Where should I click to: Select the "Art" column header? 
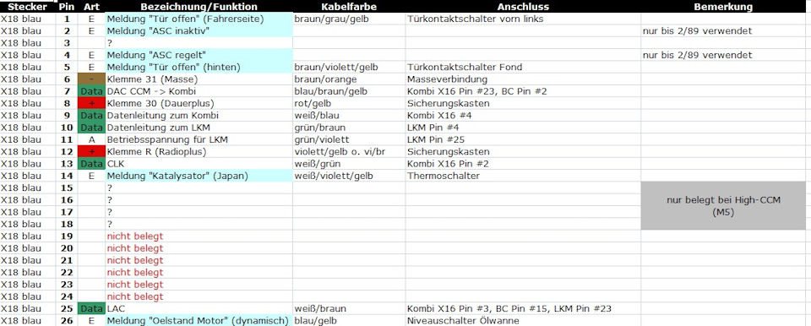pos(91,7)
